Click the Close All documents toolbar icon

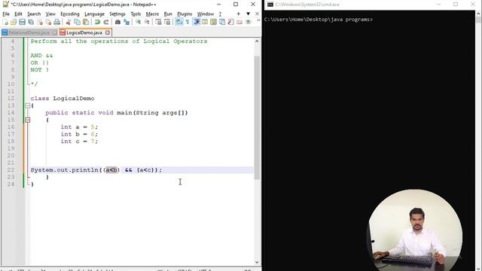coord(48,22)
